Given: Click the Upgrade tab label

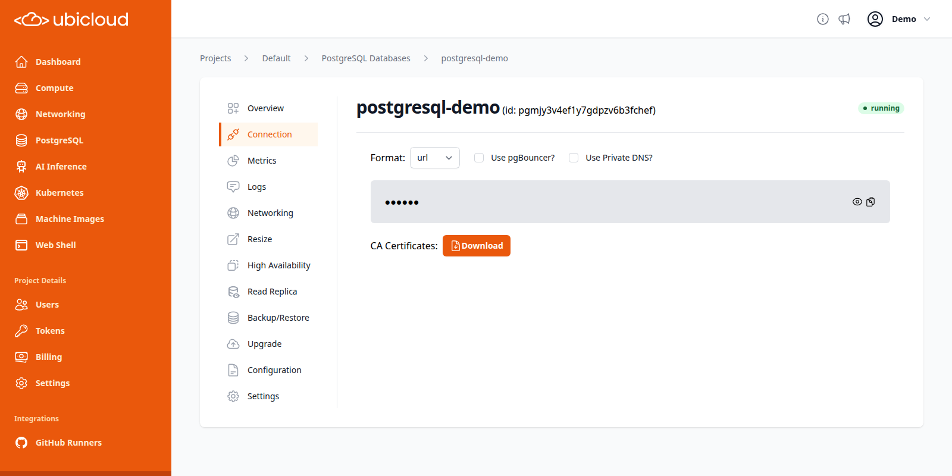Looking at the screenshot, I should pyautogui.click(x=265, y=344).
